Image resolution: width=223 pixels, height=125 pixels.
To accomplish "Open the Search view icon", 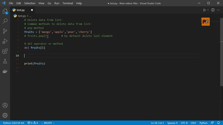I will 5,21.
